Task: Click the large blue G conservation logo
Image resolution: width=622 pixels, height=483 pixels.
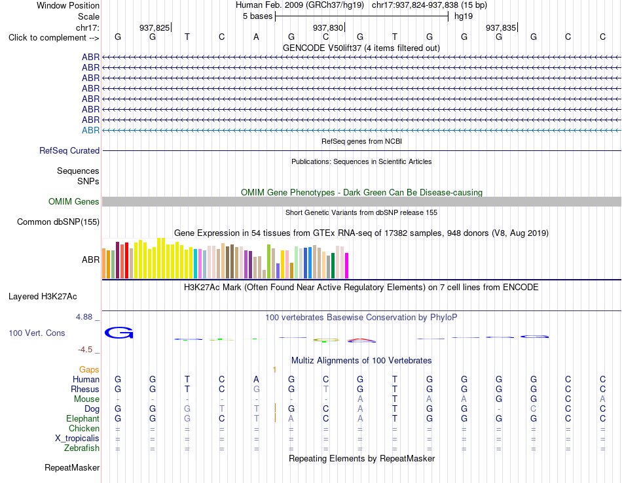Action: pos(119,333)
